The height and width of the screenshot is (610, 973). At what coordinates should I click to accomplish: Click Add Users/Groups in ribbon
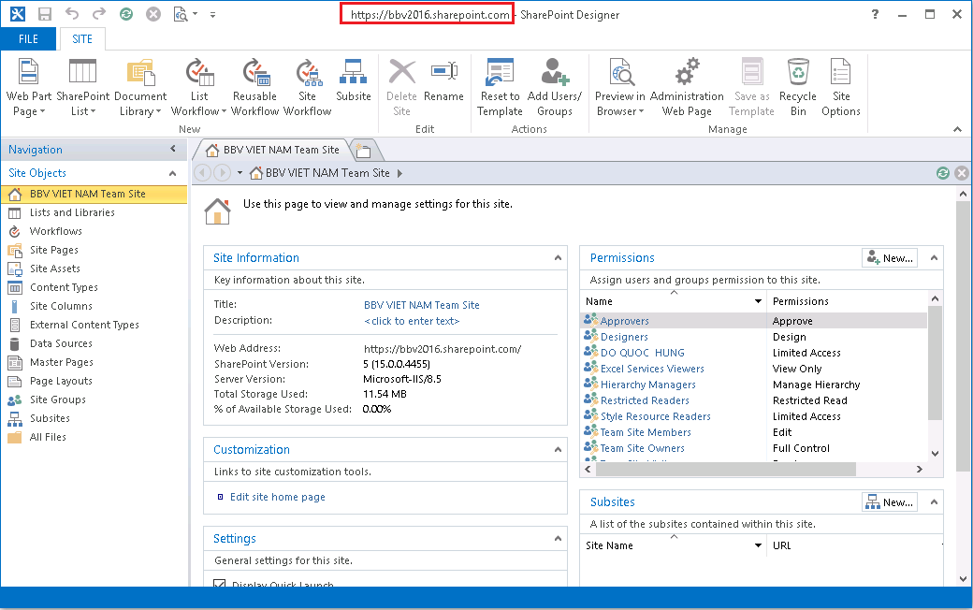[554, 88]
